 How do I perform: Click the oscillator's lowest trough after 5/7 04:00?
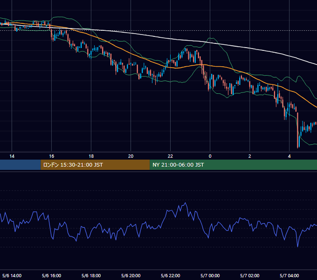[x=297, y=246]
